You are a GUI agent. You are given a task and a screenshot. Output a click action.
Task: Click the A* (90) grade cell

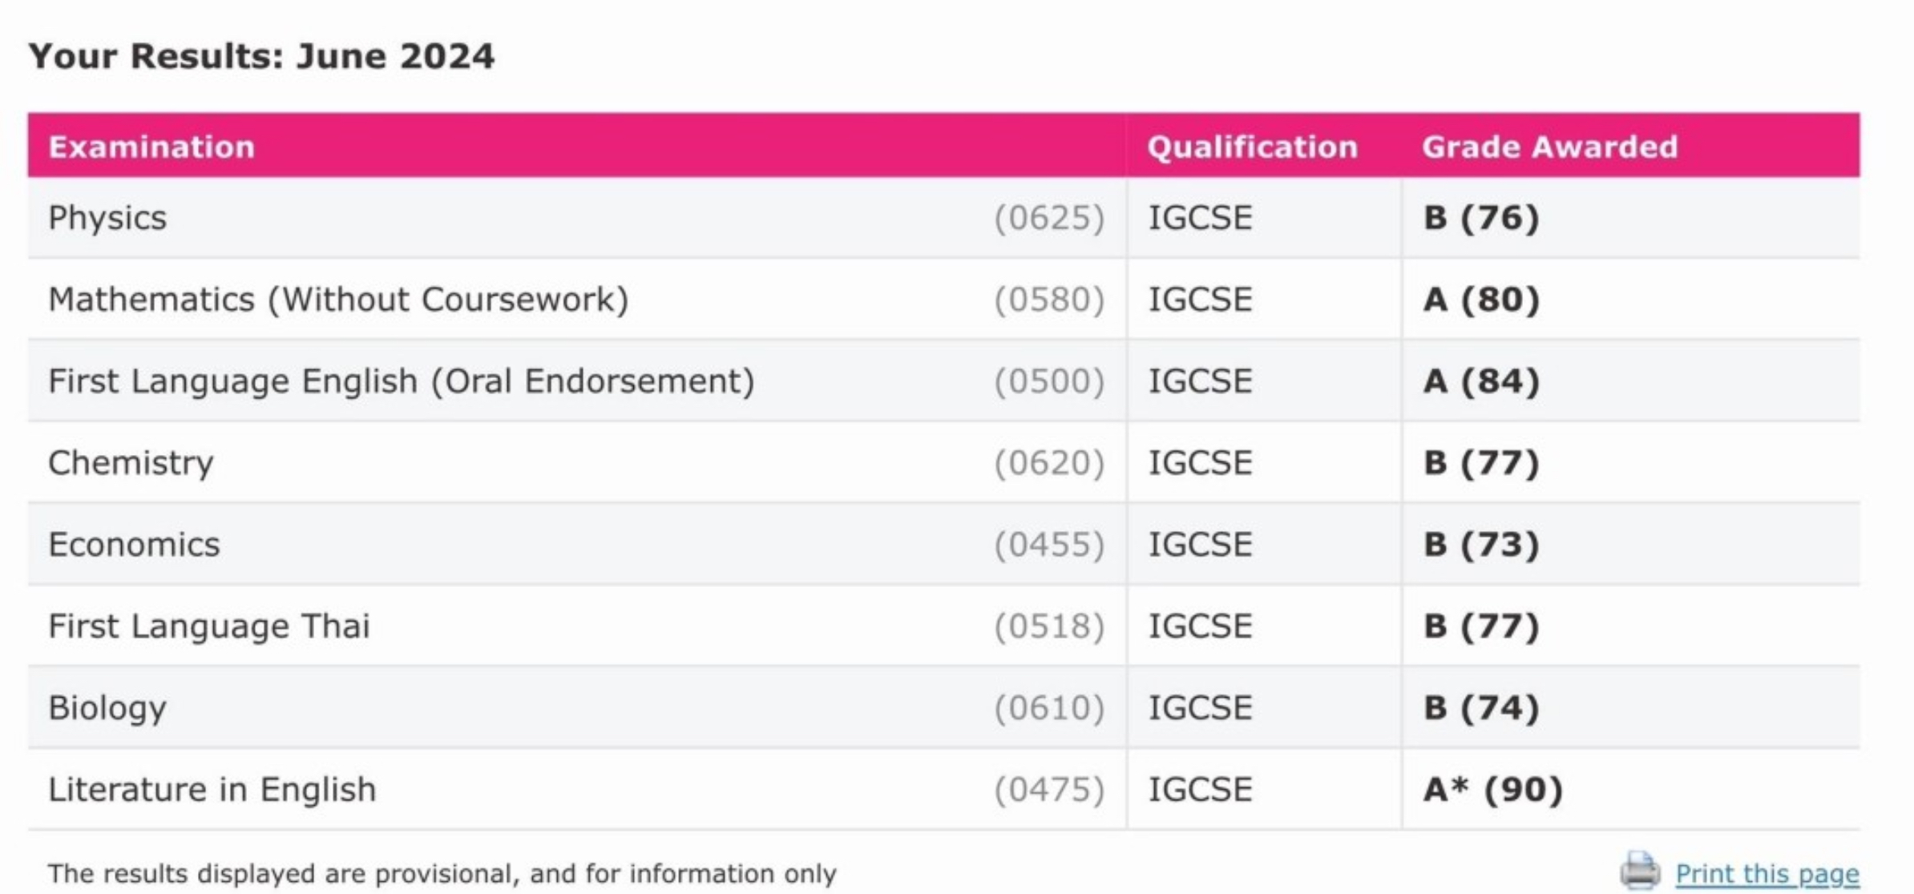pos(1492,790)
